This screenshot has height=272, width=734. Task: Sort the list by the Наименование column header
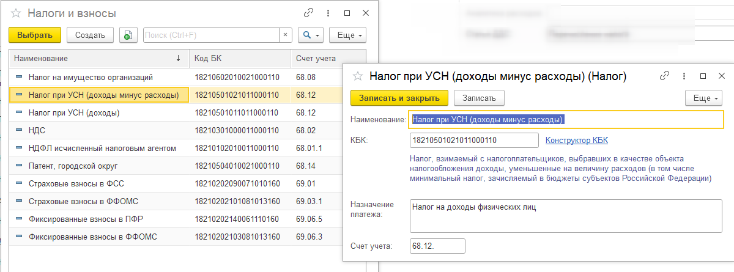[x=92, y=58]
